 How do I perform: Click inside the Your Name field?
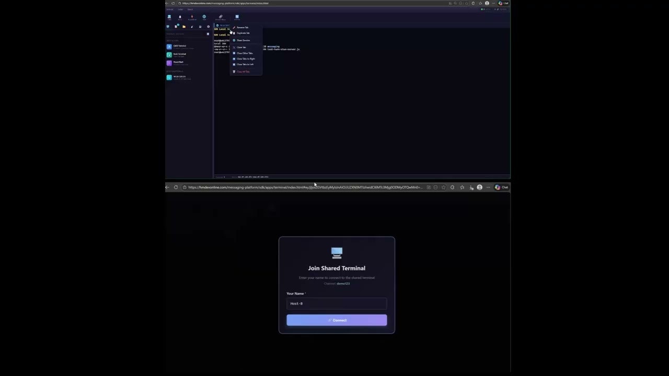(x=337, y=303)
